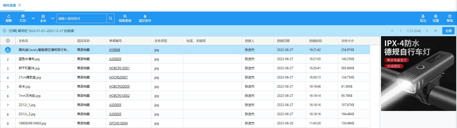Screen dimensions: 457x128
Task: Click 标签、关键词 column header
Action: point(196,41)
